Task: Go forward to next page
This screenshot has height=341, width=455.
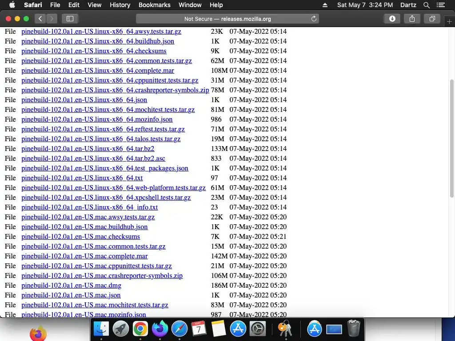Action: click(52, 19)
